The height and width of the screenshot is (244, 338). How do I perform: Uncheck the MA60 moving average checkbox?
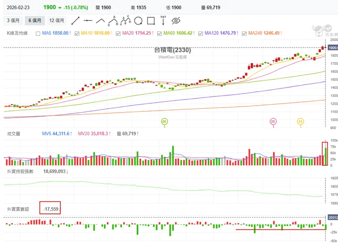click(159, 33)
